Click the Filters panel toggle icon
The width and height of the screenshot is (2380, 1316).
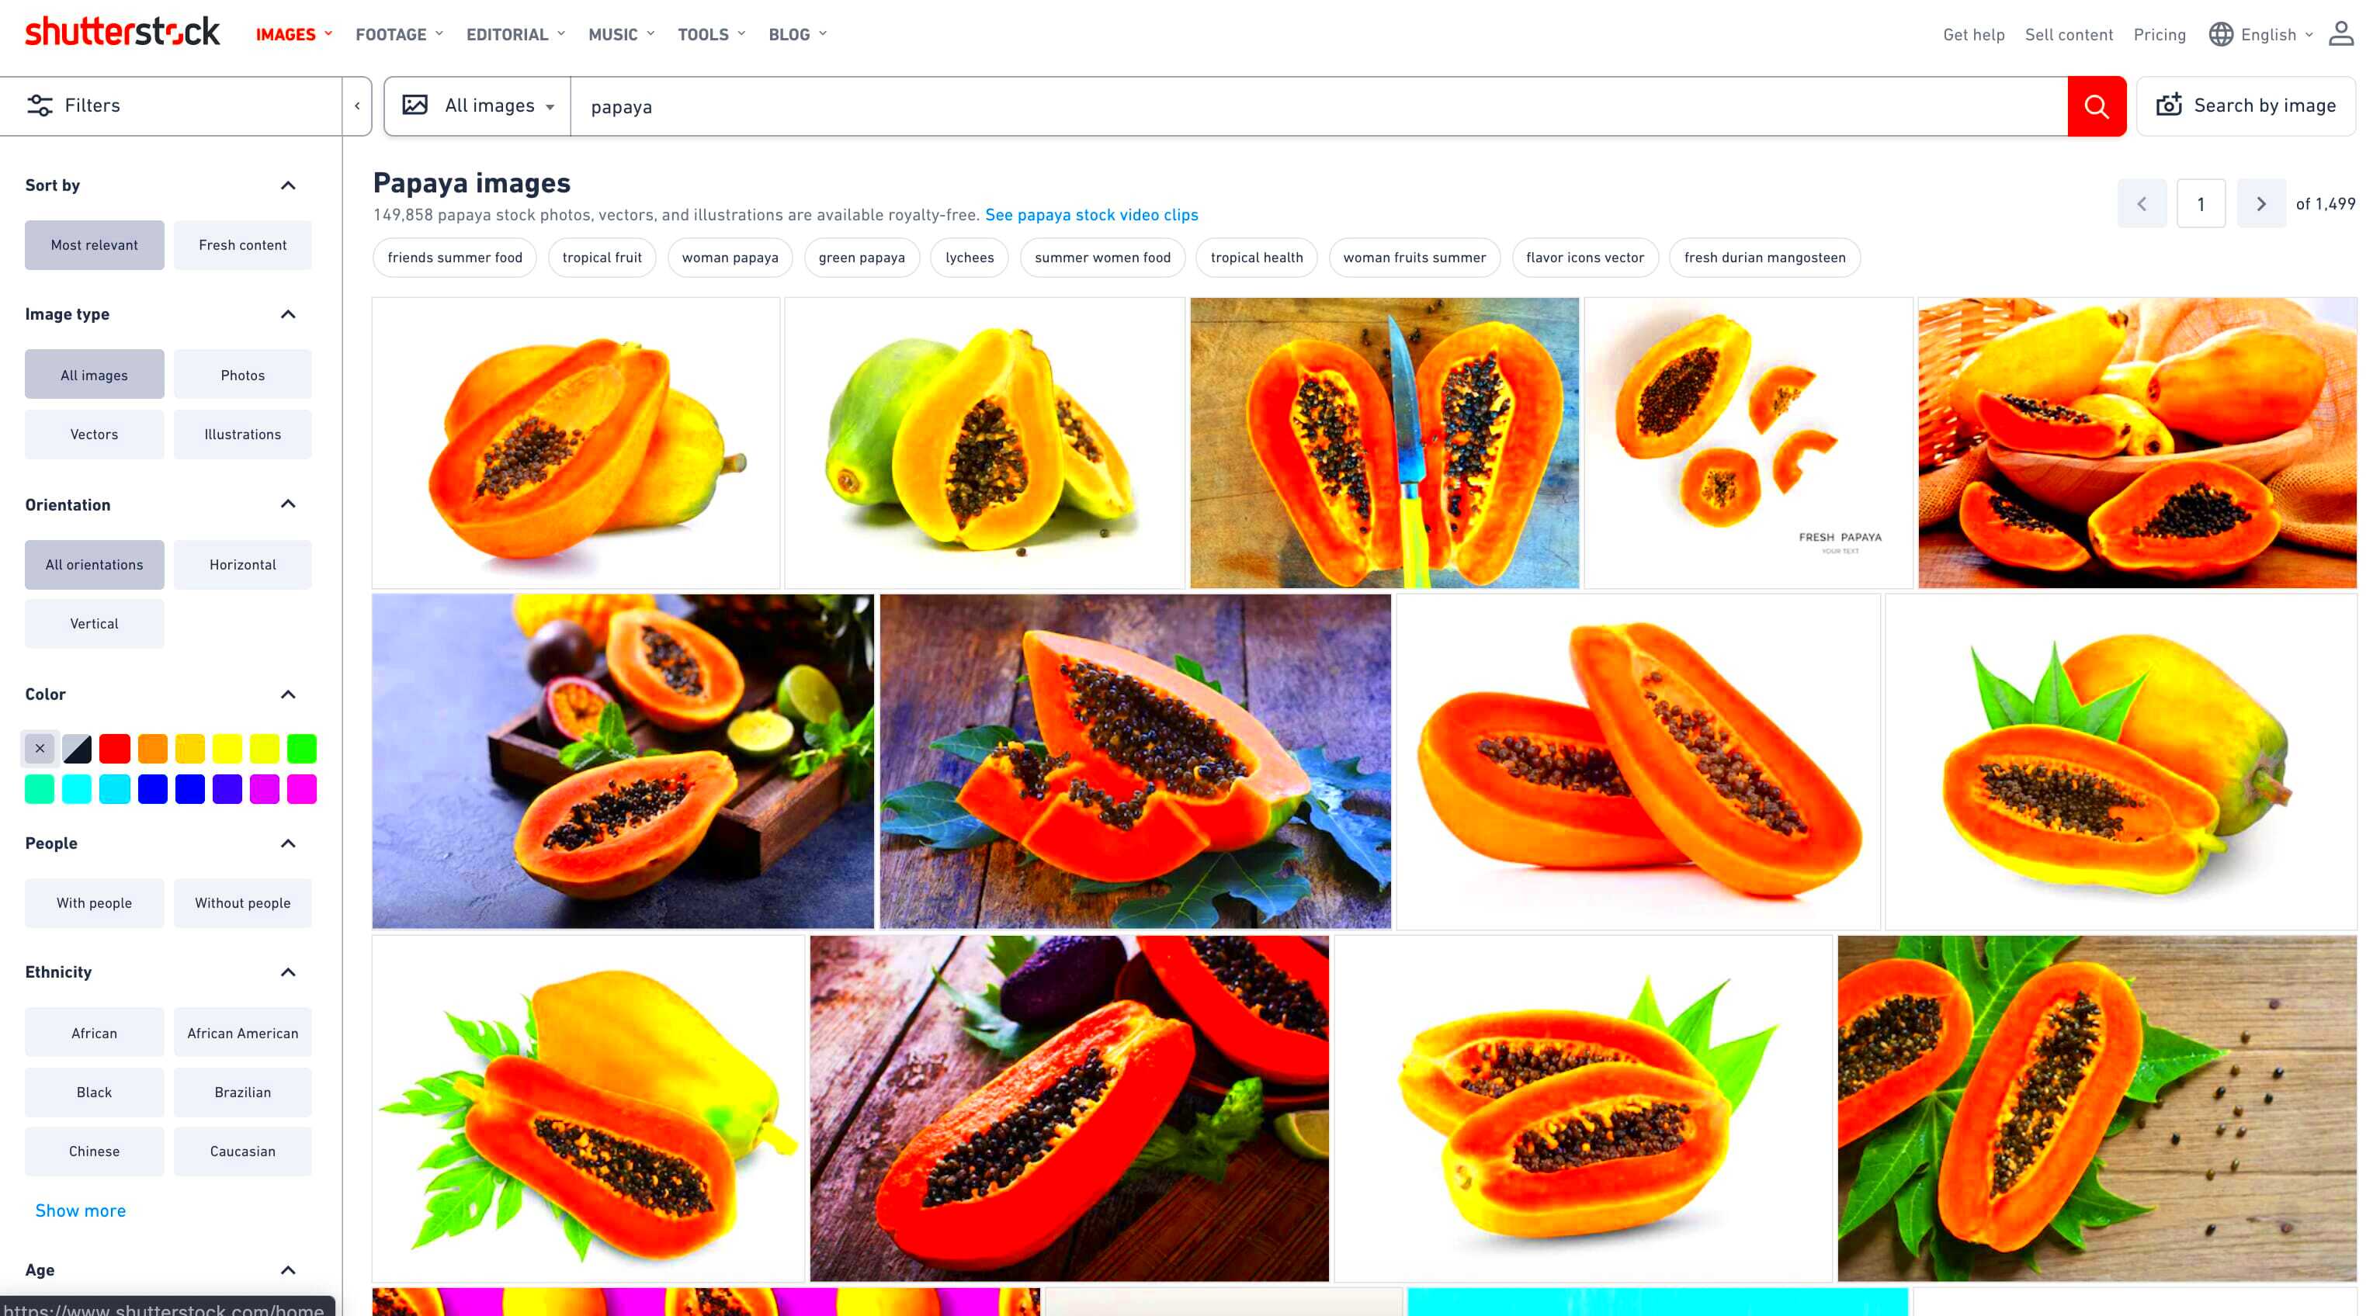coord(355,106)
